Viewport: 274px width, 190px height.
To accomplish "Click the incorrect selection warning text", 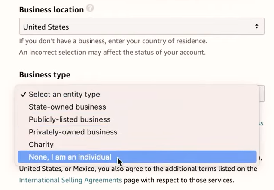I will tap(113, 53).
